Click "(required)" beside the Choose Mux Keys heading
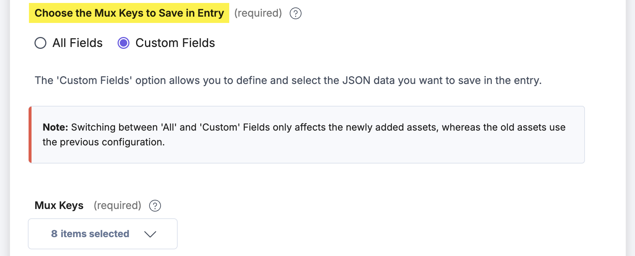This screenshot has width=635, height=256. coord(258,13)
